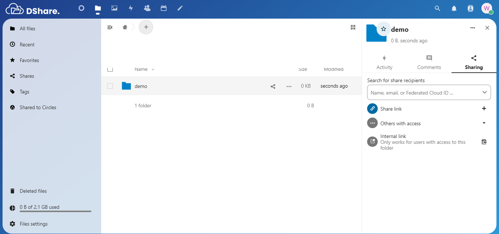Switch to the Comments tab
The width and height of the screenshot is (499, 234).
pos(429,62)
